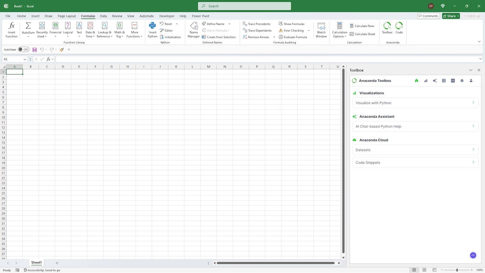The image size is (485, 273).
Task: Click Evaluate Formula
Action: pyautogui.click(x=293, y=37)
